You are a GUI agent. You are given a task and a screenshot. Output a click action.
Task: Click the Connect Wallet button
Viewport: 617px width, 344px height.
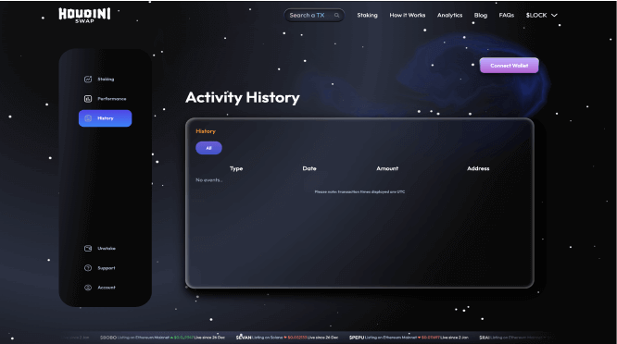510,66
